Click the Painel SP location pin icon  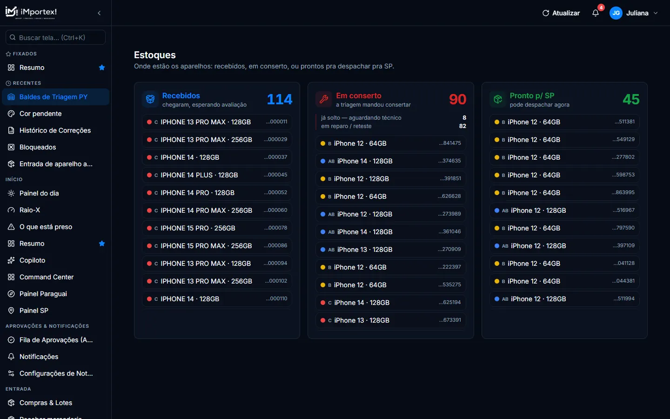pyautogui.click(x=11, y=311)
